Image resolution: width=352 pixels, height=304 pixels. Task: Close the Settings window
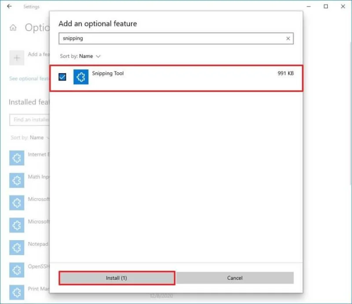[x=343, y=7]
